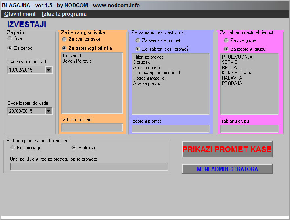Viewport: 290px width, 220px height.
Task: Select Odrzavanje automobila 1 list entry
Action: (x=170, y=73)
